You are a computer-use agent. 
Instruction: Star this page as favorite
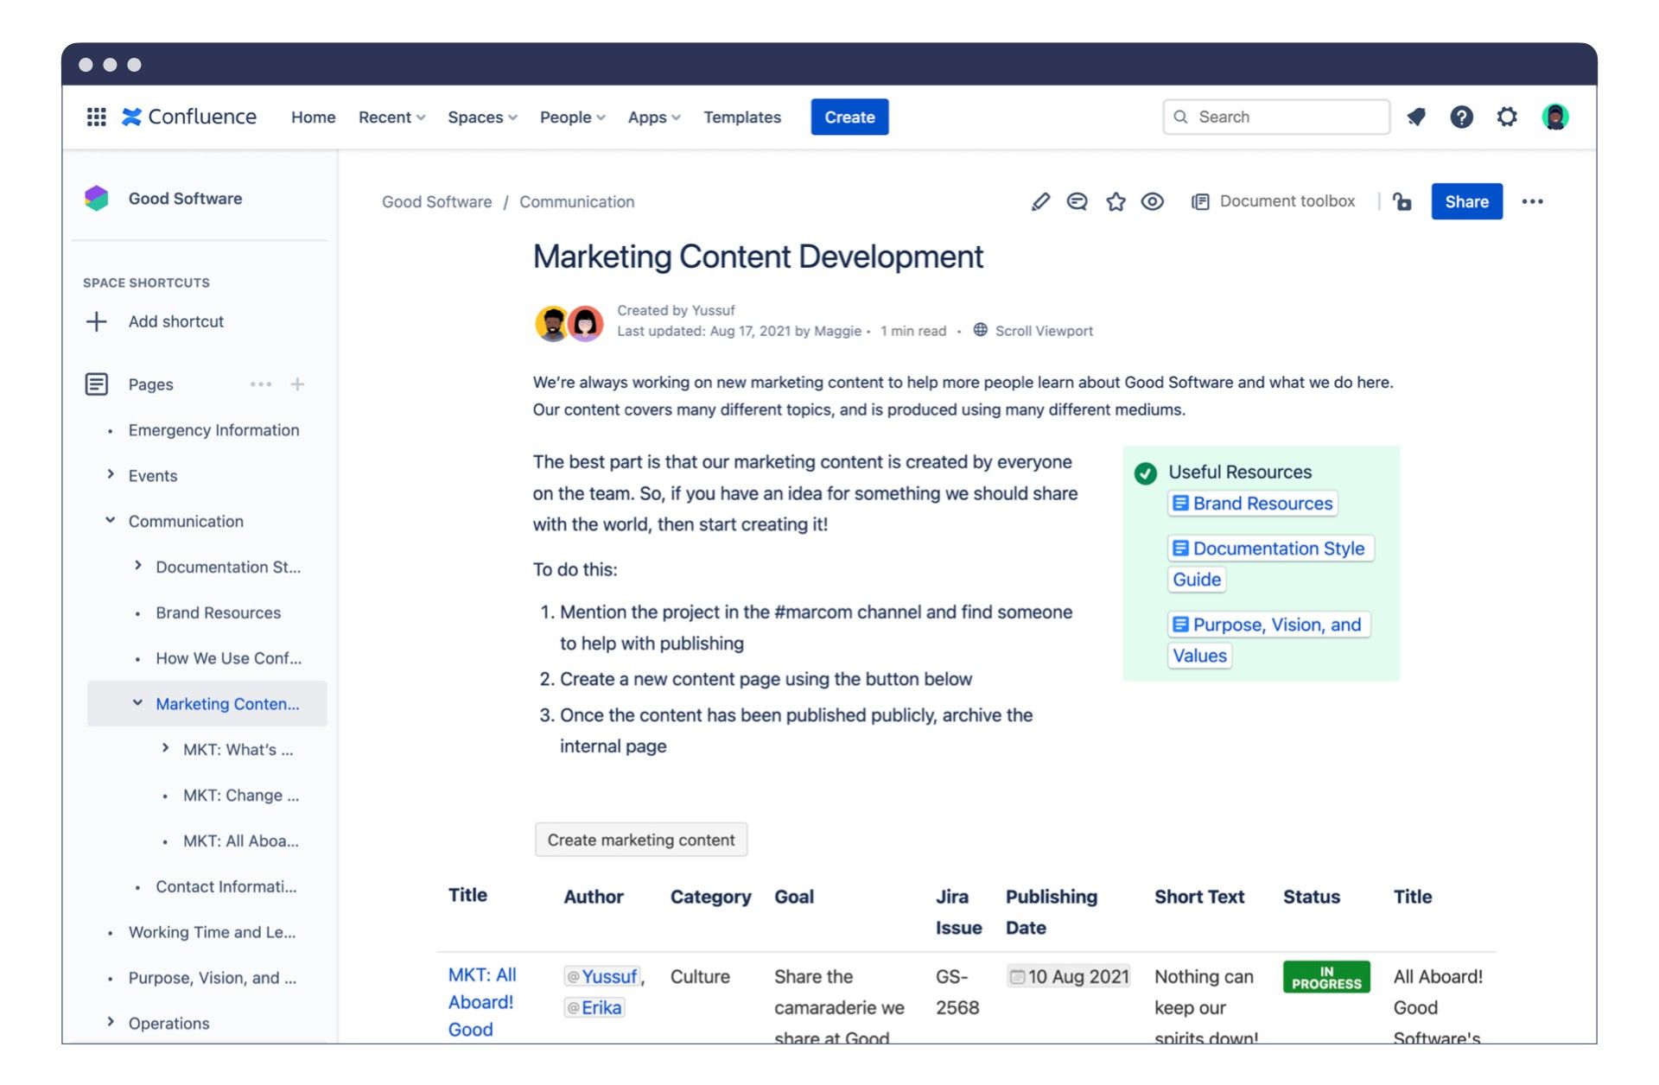1116,202
